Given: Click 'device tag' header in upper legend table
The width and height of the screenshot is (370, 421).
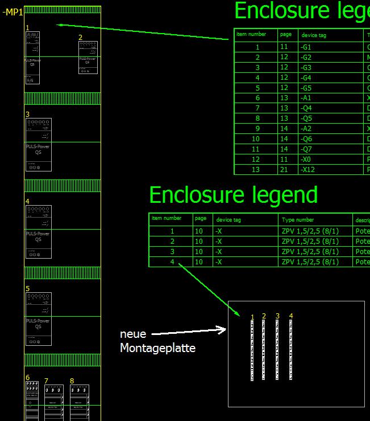Looking at the screenshot, I should (314, 35).
